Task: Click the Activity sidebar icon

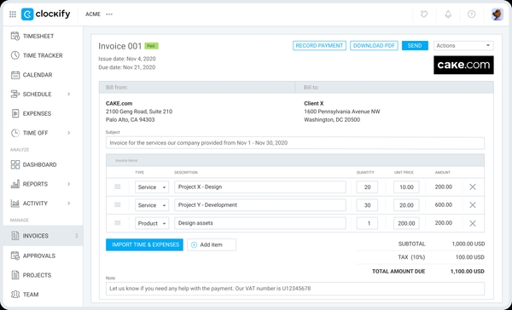Action: click(x=15, y=204)
